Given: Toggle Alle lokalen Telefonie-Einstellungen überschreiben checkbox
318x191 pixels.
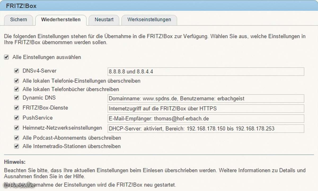Looking at the screenshot, I should [17, 80].
